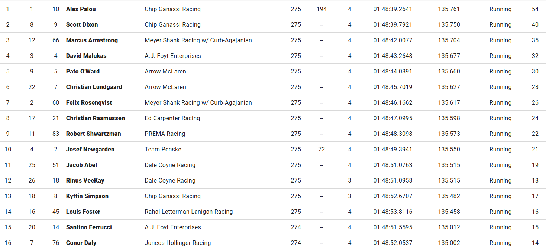Click Louis Foster's name
The image size is (546, 249).
pos(83,212)
